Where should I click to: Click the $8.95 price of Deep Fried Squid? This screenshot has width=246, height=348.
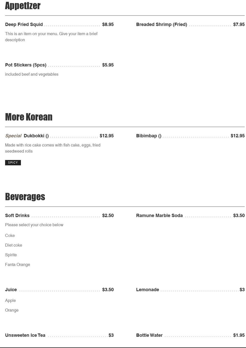[x=108, y=24]
